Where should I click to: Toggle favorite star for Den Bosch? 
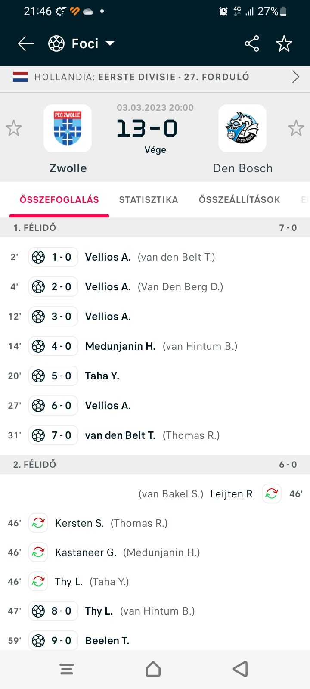(x=296, y=128)
